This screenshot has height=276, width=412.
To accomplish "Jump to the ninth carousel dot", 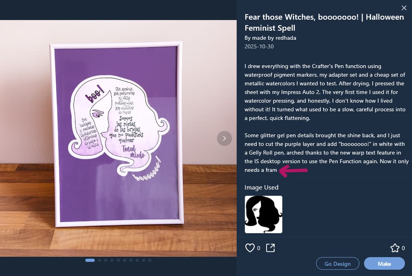I will pyautogui.click(x=143, y=260).
